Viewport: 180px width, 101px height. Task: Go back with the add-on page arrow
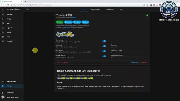pyautogui.click(x=28, y=9)
